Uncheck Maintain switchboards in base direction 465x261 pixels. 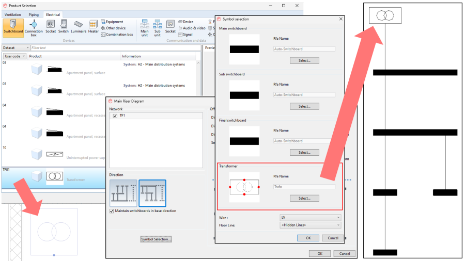click(x=112, y=211)
